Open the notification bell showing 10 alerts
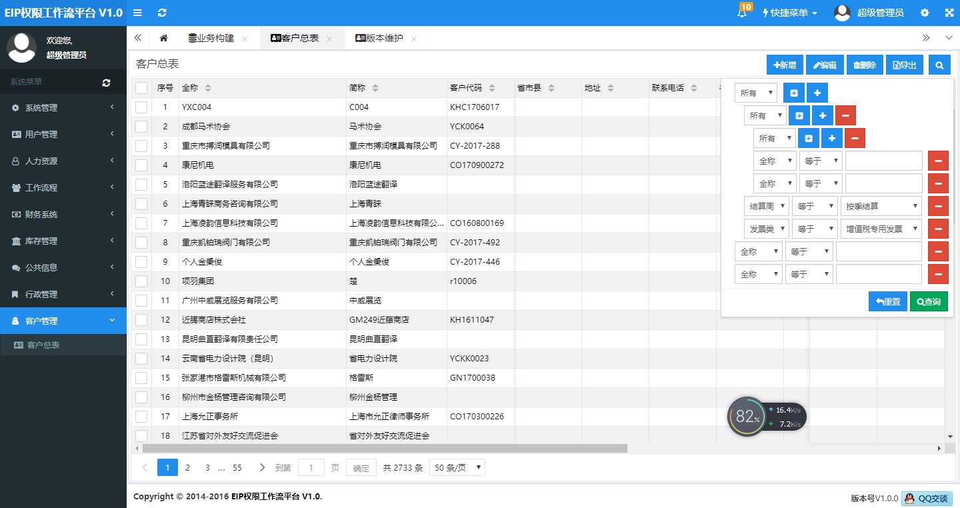960x508 pixels. click(741, 12)
